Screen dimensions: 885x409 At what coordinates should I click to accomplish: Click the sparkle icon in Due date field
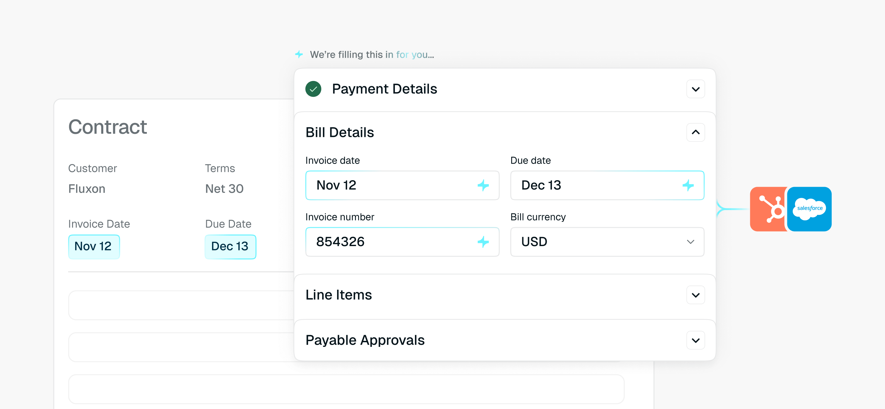(x=688, y=185)
